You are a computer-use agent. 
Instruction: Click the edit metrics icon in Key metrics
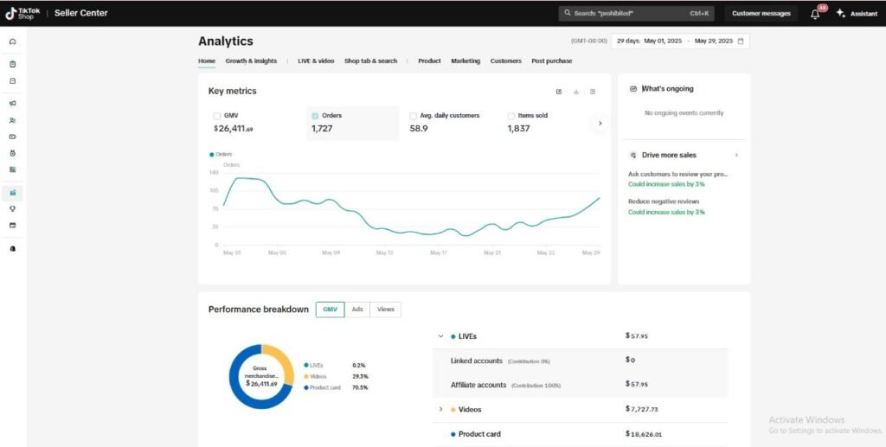click(559, 92)
